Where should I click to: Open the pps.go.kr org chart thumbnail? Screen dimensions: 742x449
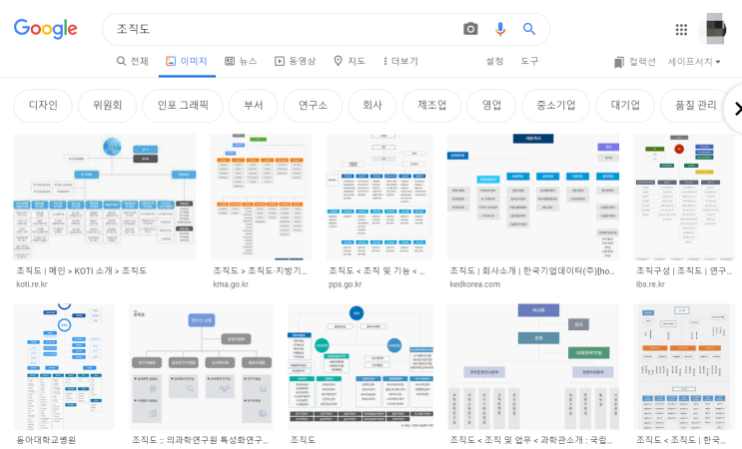[x=379, y=198]
